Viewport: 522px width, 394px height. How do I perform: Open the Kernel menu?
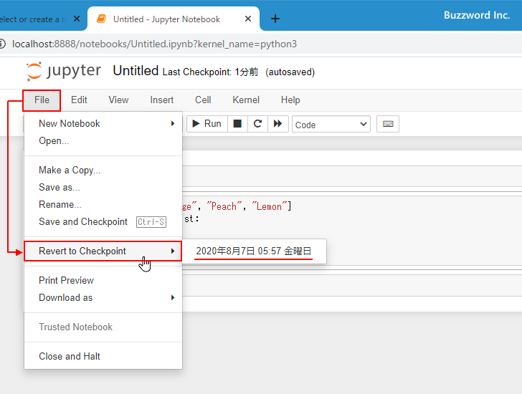coord(246,100)
